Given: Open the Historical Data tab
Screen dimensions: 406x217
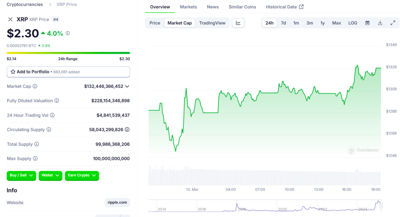Looking at the screenshot, I should 285,7.
